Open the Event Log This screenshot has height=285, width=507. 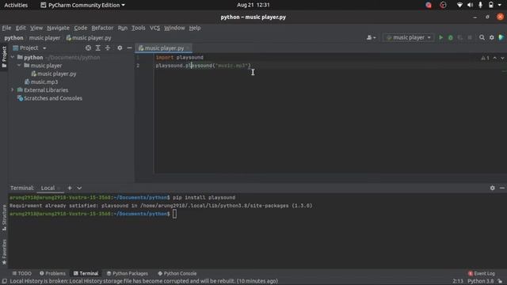pos(482,273)
